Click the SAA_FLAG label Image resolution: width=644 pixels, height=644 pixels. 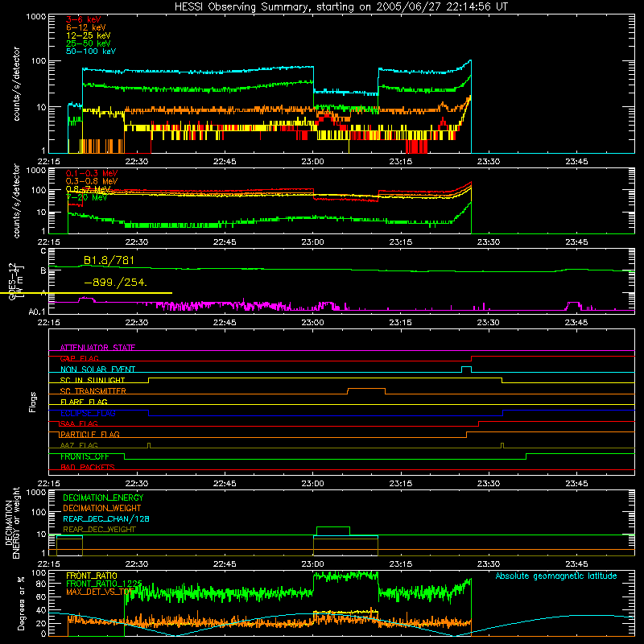tap(79, 423)
